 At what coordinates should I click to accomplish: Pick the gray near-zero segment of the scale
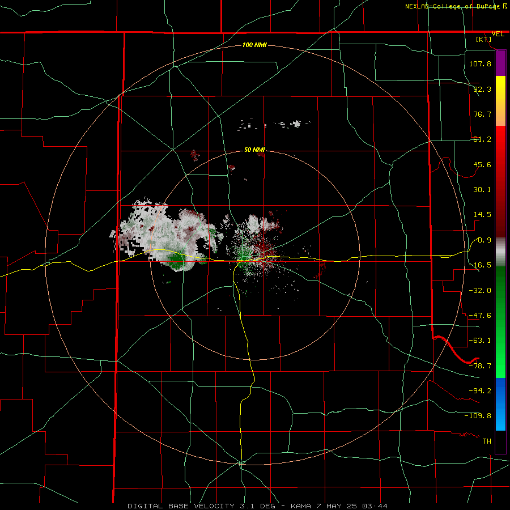[500, 252]
